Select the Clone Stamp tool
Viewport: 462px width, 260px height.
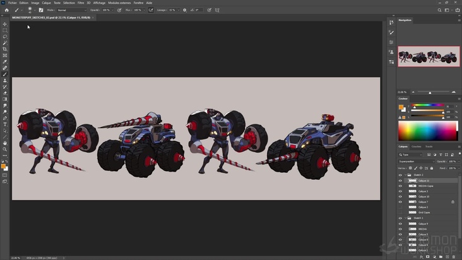(x=4, y=80)
